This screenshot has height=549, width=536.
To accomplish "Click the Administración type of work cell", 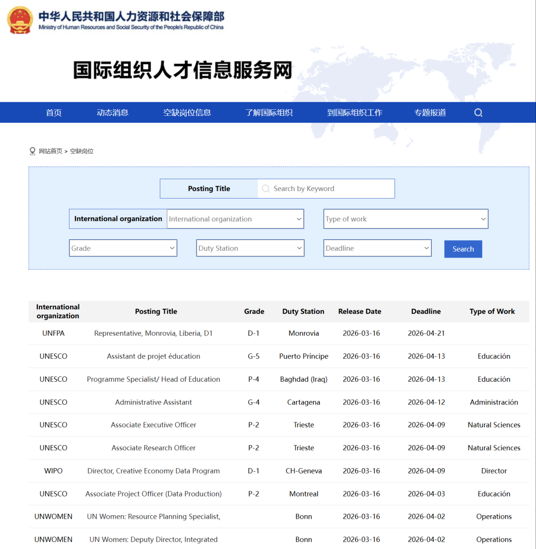I will [x=494, y=402].
